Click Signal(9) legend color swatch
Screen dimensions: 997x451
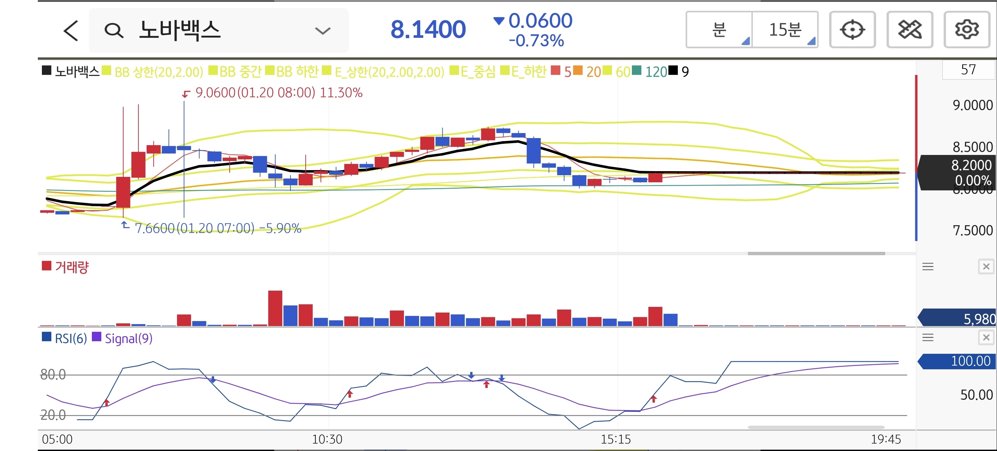point(96,337)
